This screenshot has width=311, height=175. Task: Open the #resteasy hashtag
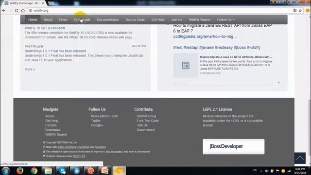(224, 48)
